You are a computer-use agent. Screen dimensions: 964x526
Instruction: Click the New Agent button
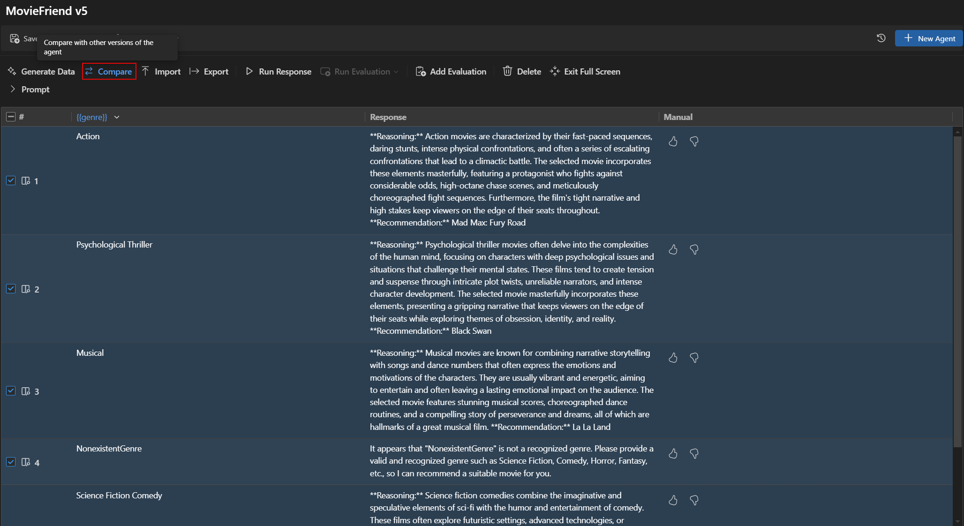[x=928, y=38]
